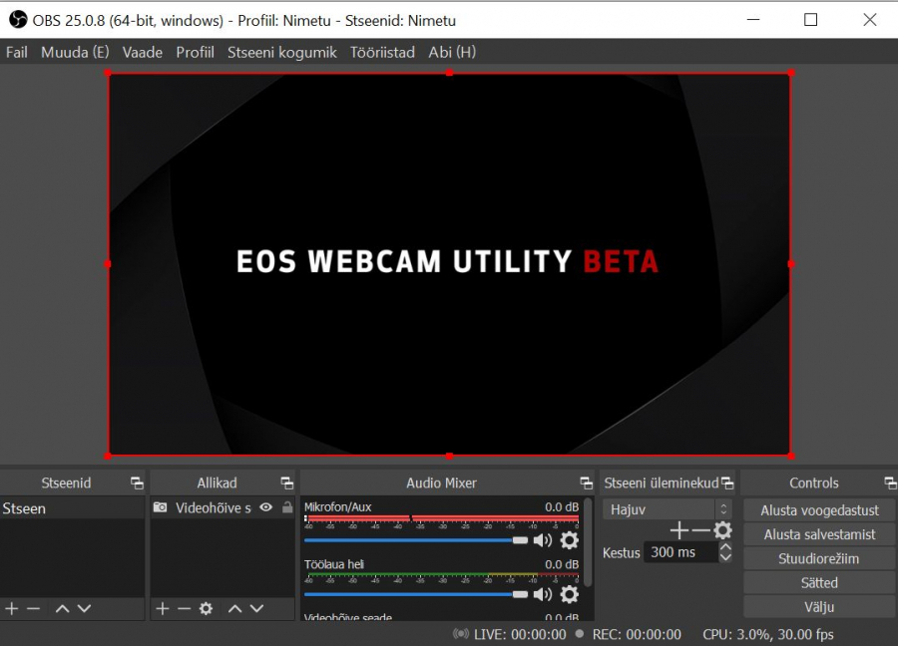Select the Stseen scene item
Image resolution: width=898 pixels, height=646 pixels.
tap(72, 508)
